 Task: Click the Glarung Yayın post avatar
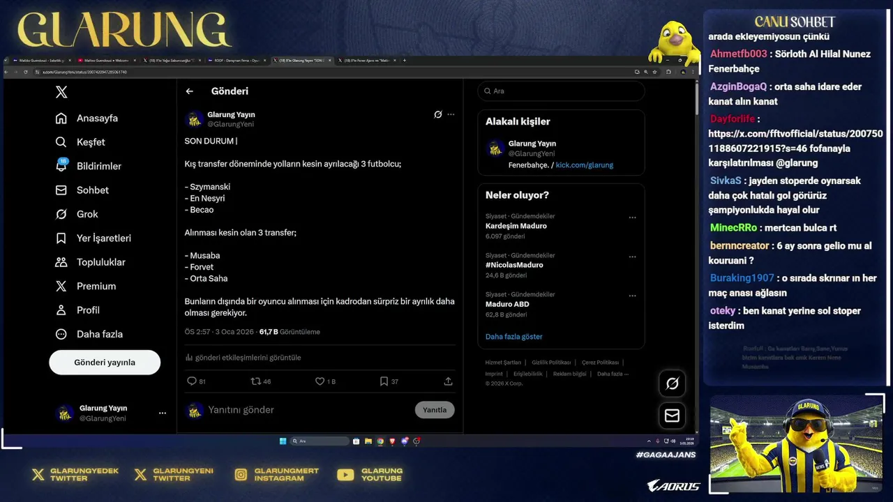[194, 119]
